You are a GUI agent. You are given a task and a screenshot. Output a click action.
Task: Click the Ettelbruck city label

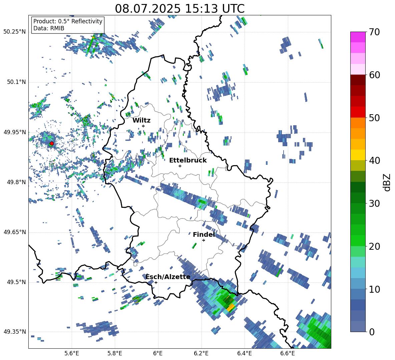coord(188,161)
